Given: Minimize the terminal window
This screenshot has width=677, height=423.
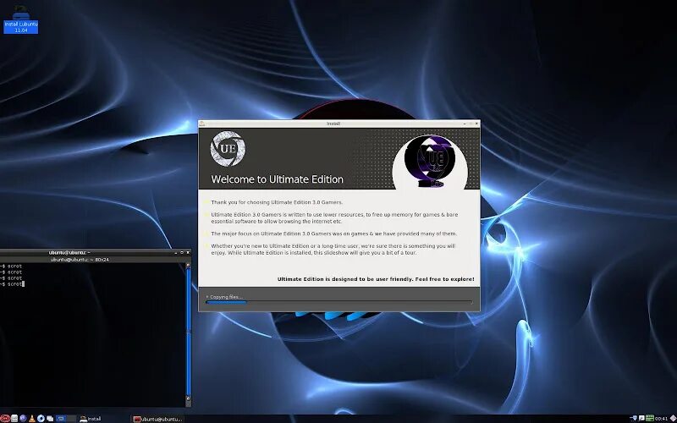Looking at the screenshot, I should pos(176,253).
